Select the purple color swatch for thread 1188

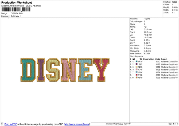(x=137, y=64)
